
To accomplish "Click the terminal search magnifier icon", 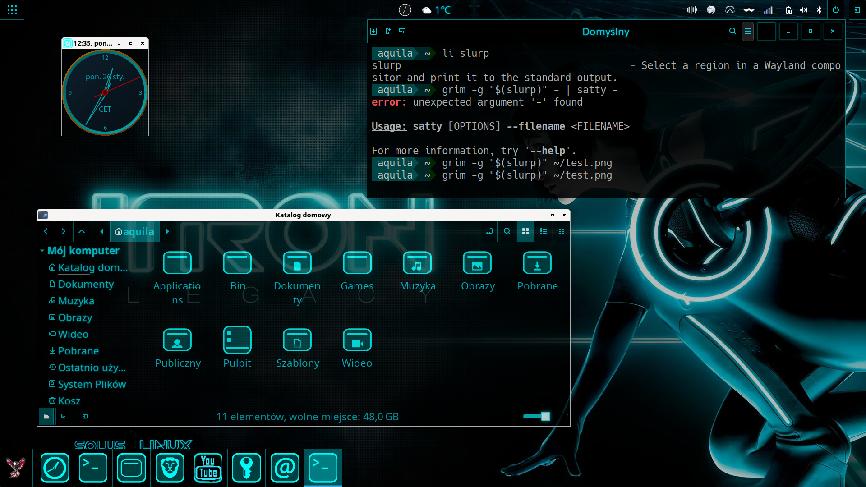I will (x=732, y=31).
